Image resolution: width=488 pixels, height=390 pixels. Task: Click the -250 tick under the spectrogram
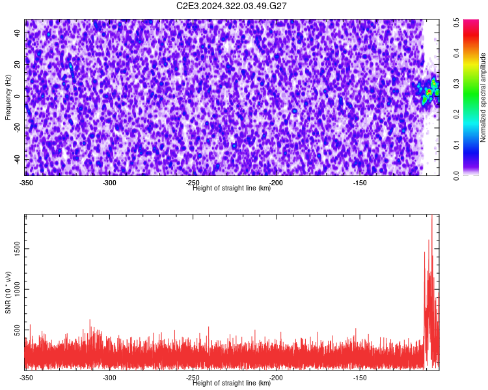coord(193,183)
